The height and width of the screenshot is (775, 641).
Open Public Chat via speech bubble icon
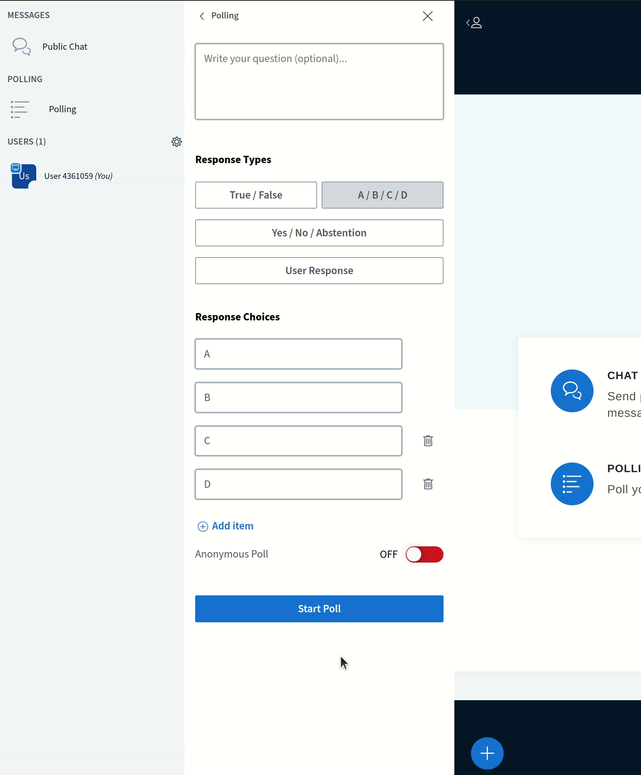coord(21,47)
